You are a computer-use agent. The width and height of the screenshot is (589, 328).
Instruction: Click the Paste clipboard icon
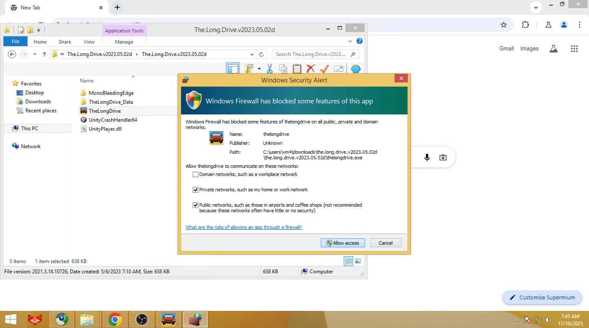click(297, 69)
